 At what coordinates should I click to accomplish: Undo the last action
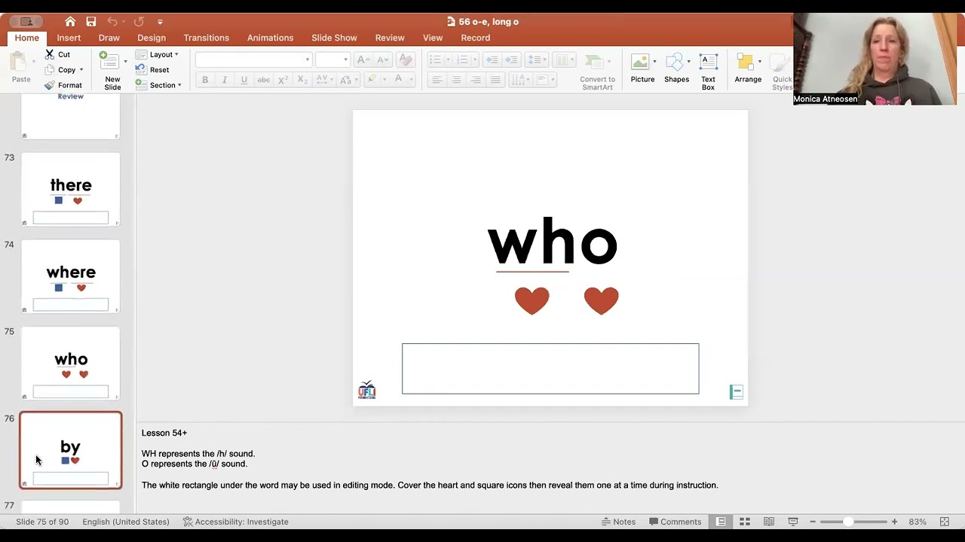tap(112, 22)
